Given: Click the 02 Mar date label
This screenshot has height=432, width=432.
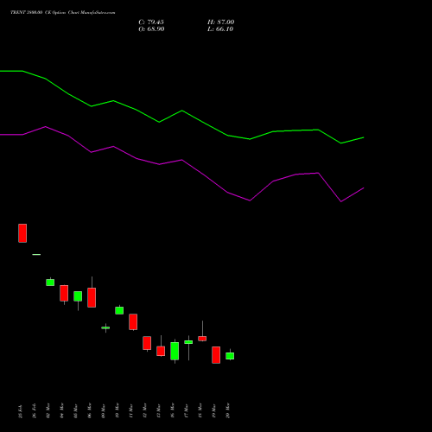Looking at the screenshot, I should coord(48,411).
